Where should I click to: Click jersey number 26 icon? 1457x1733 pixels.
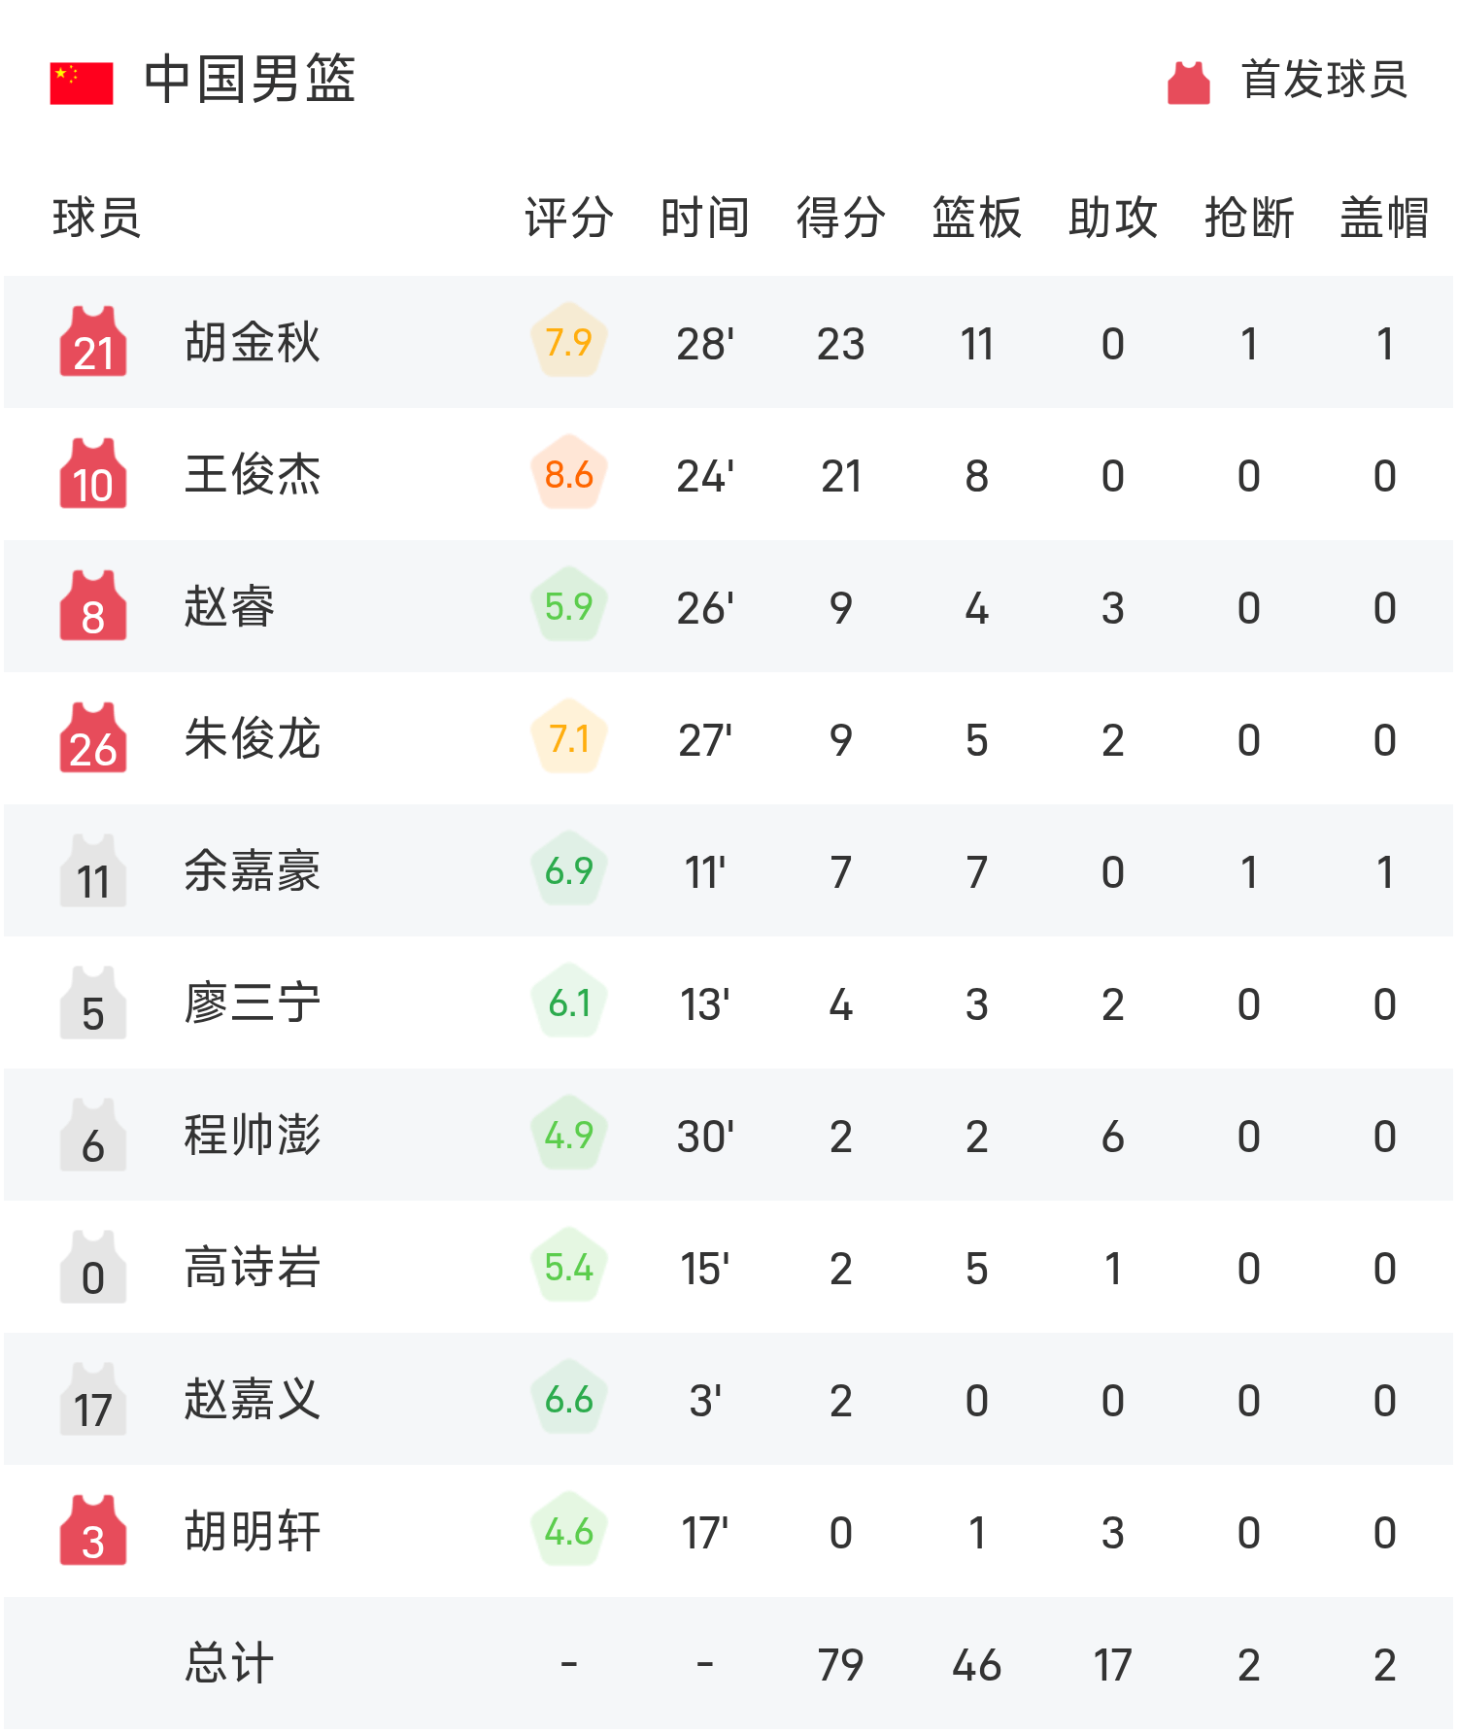click(93, 738)
